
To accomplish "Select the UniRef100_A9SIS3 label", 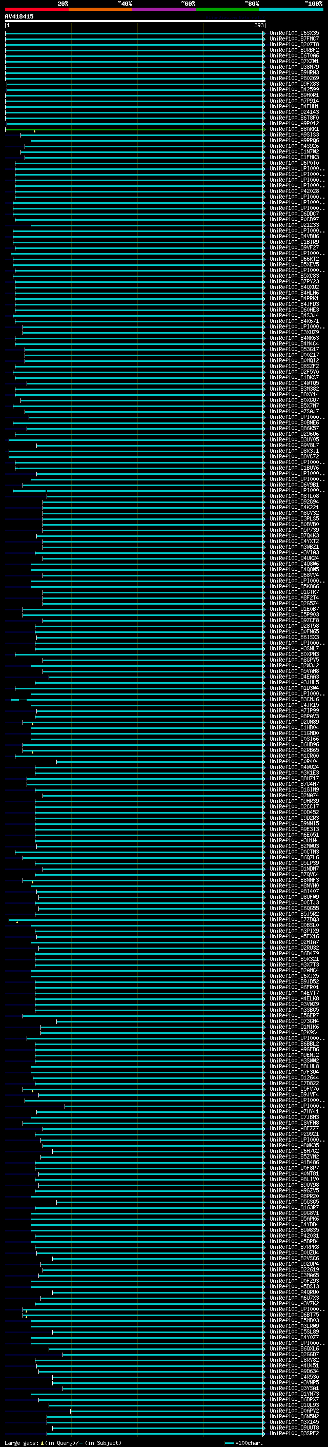I will click(x=294, y=134).
